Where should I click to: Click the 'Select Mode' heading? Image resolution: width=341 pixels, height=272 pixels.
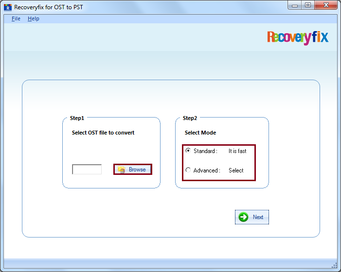point(200,133)
